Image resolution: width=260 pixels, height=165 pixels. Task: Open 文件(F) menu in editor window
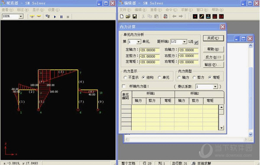click(x=125, y=10)
